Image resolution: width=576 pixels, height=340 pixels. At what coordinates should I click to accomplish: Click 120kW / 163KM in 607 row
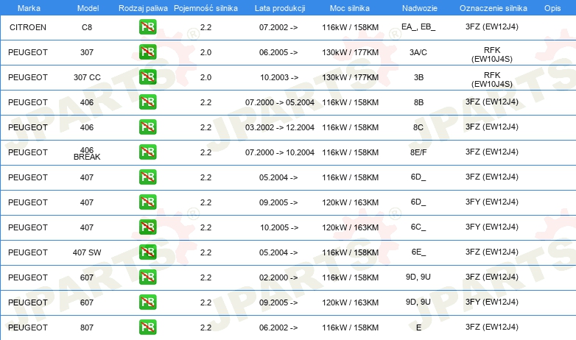[351, 302]
